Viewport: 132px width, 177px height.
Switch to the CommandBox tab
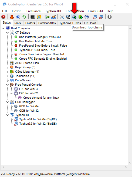pos(47,23)
